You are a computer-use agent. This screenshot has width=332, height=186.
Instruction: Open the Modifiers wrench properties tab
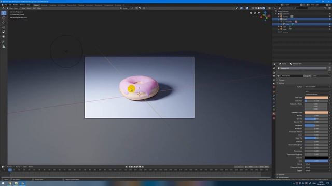point(274,96)
